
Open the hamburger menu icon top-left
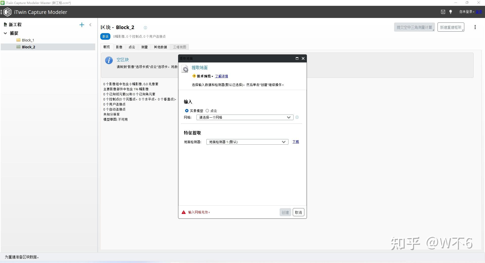[2, 12]
